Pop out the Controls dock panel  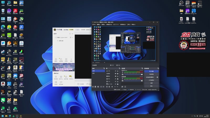[158, 68]
